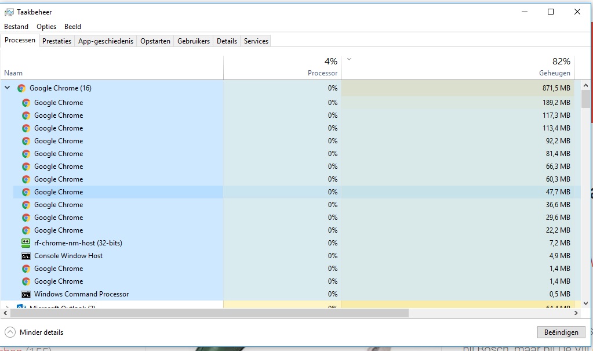Select the Chrome process using 22,2 MB
Viewport: 593px width, 351px height.
pyautogui.click(x=59, y=230)
